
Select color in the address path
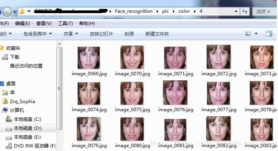point(184,11)
